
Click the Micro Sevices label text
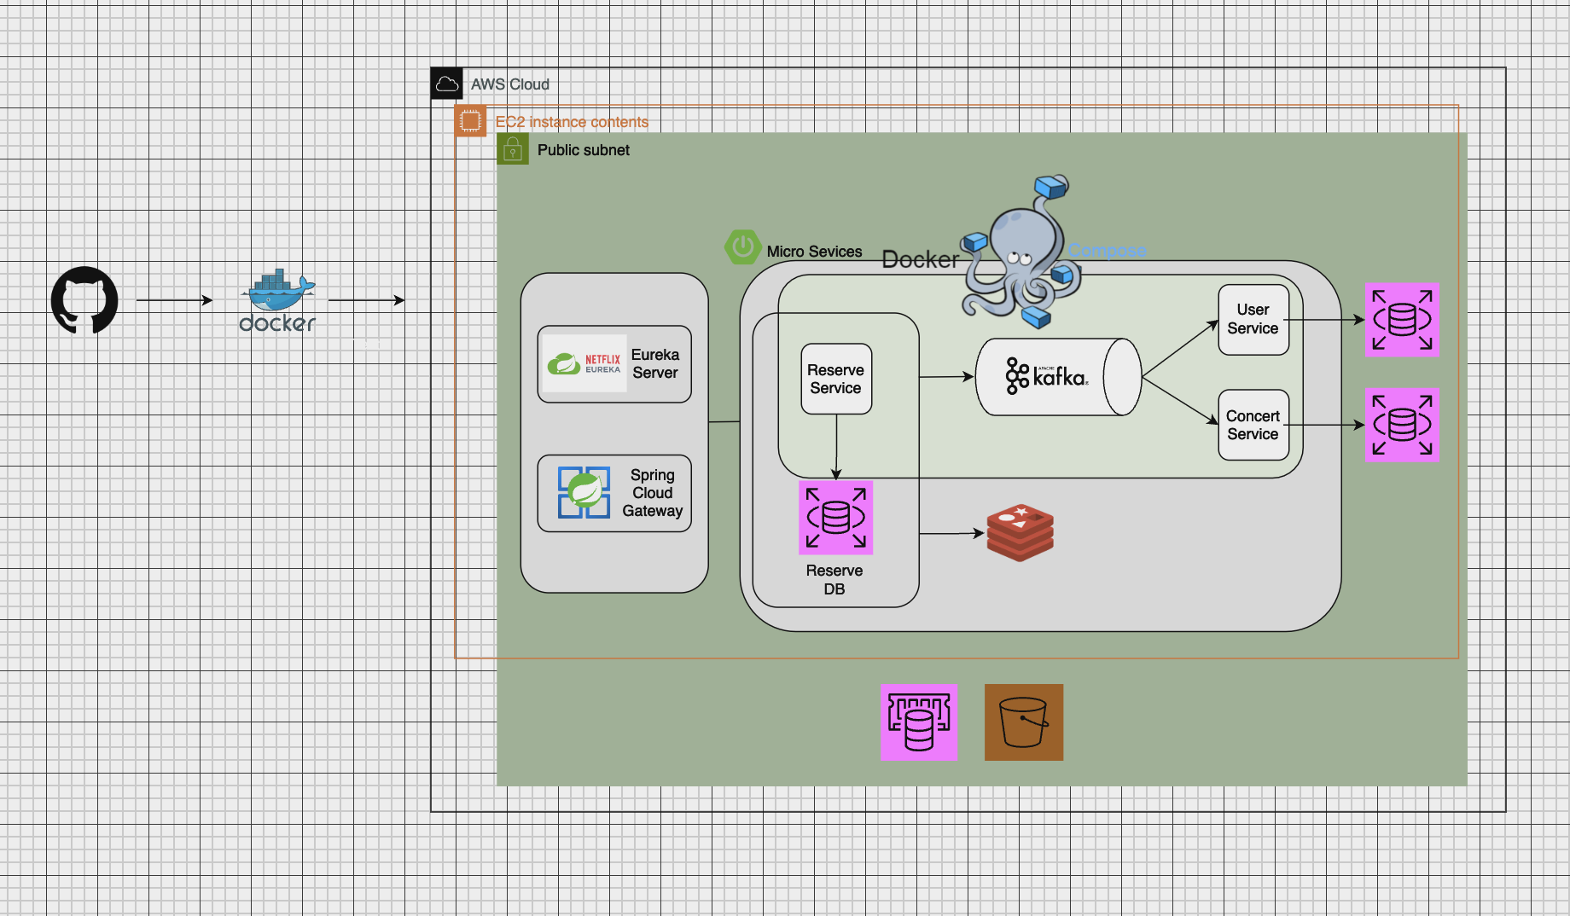814,252
